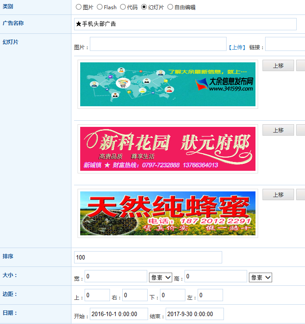Click 上移 for the 天然纯蜂蜜 banner

pyautogui.click(x=278, y=194)
